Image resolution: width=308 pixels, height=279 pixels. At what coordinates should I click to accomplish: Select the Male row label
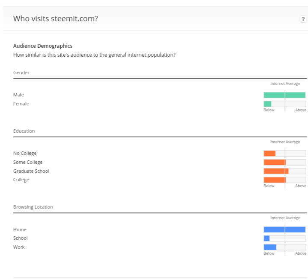tap(18, 95)
